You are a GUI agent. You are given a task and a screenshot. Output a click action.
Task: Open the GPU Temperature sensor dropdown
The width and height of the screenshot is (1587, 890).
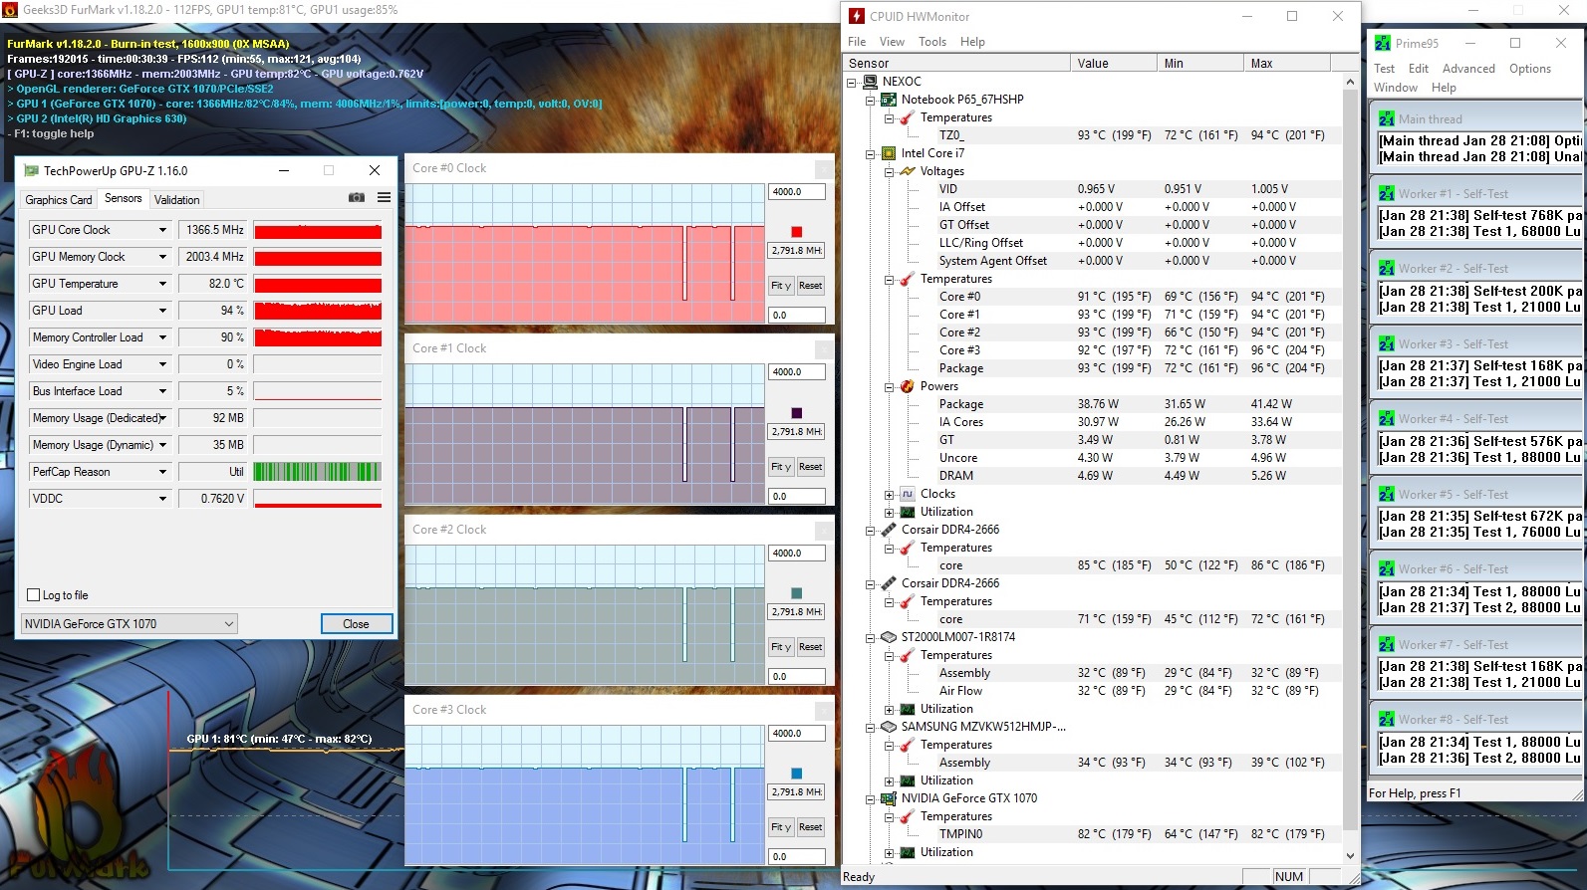click(x=162, y=284)
